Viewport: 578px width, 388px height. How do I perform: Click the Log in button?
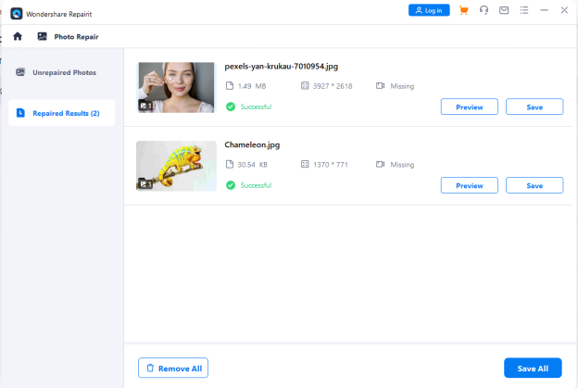pyautogui.click(x=429, y=10)
